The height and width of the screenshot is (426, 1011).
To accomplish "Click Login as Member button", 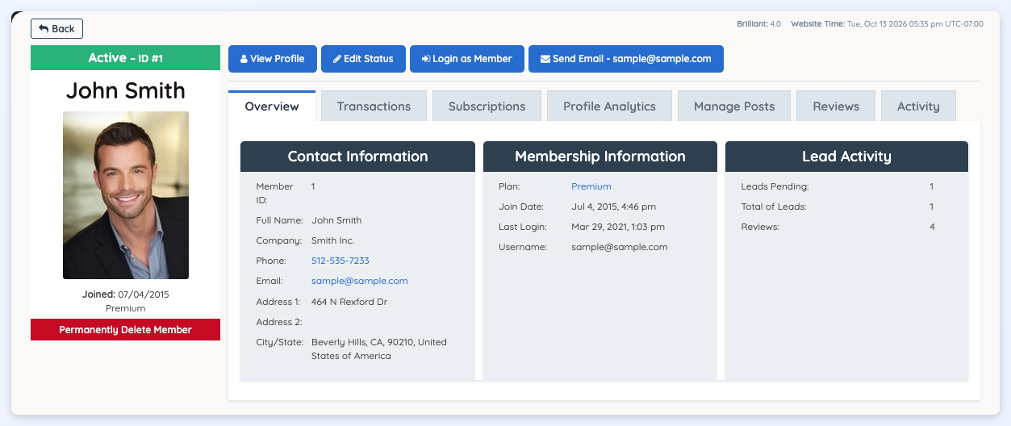I will (467, 59).
